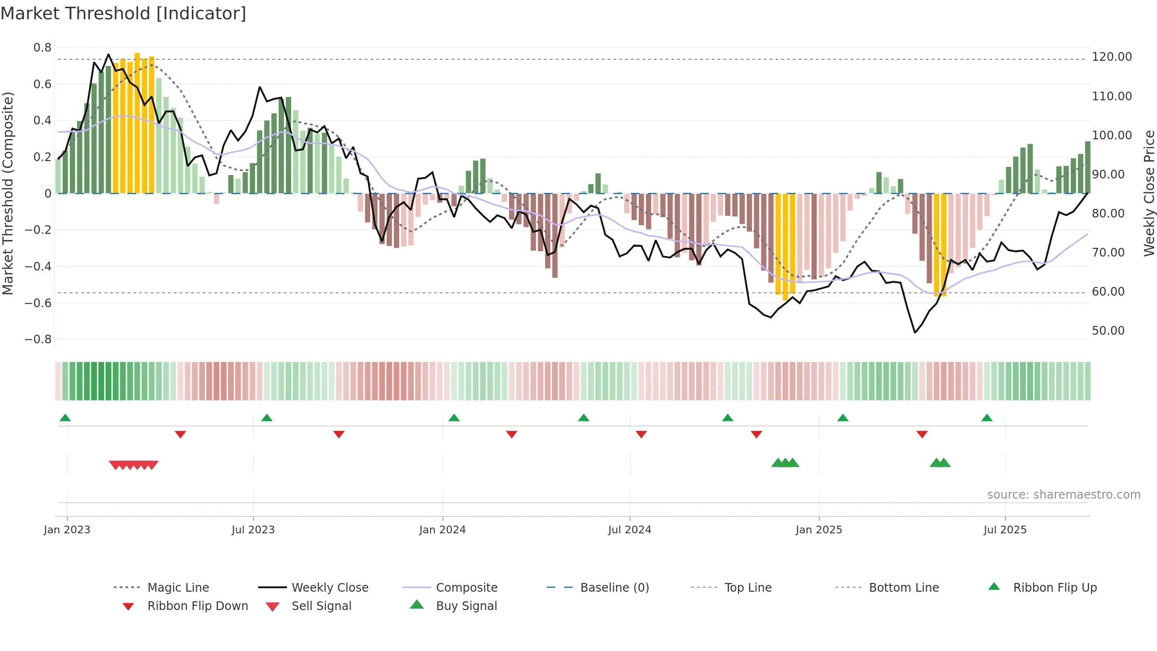This screenshot has width=1157, height=651.
Task: Toggle Composite legend entry
Action: click(450, 587)
